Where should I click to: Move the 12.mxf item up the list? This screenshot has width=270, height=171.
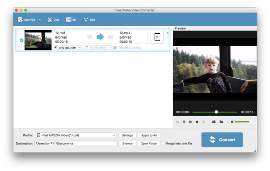click(168, 35)
